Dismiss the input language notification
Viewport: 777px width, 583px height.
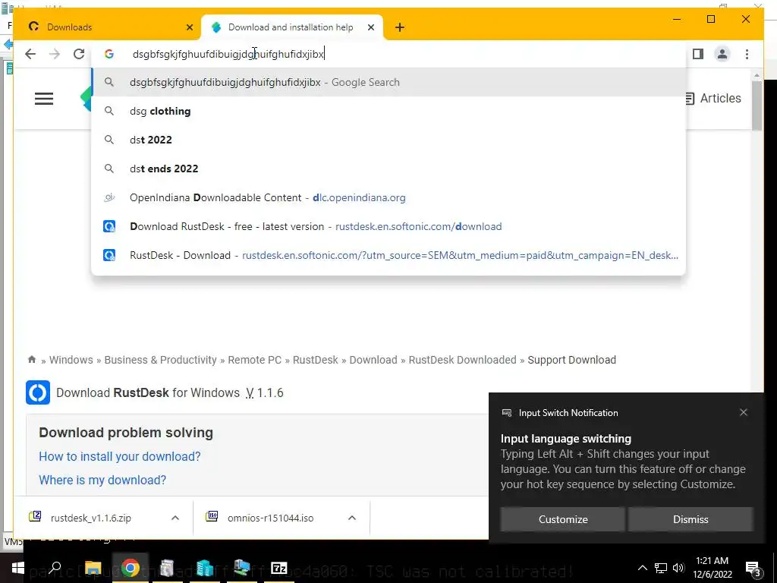(x=690, y=519)
